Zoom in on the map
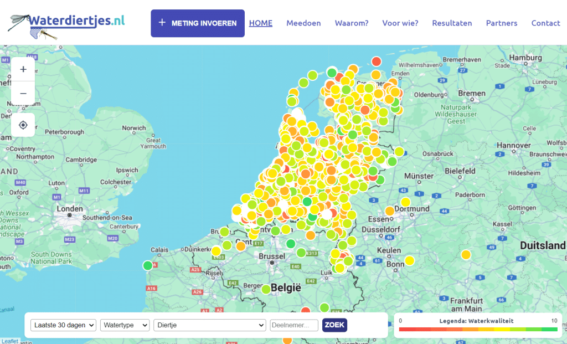The height and width of the screenshot is (344, 567). pos(23,69)
